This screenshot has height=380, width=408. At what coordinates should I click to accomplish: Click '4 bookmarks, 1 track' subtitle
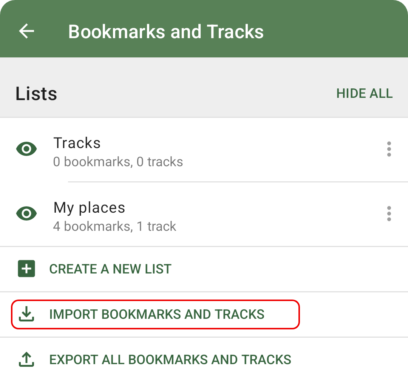(x=114, y=226)
